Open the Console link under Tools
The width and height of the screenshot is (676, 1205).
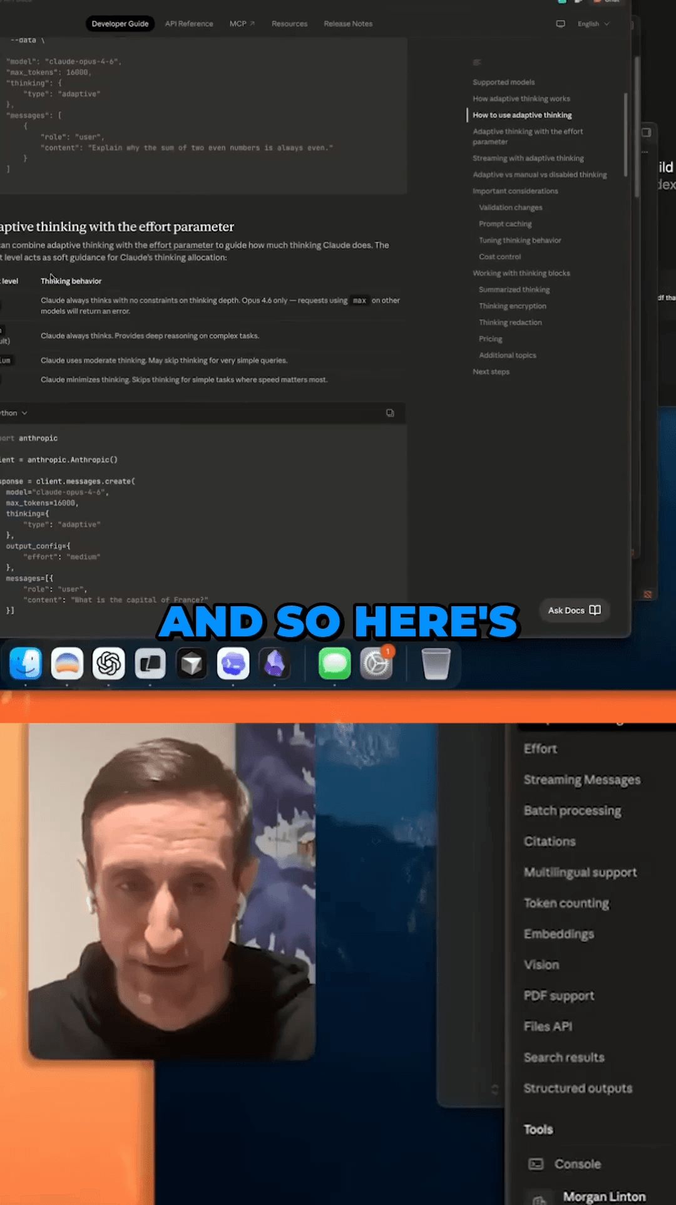click(x=565, y=1164)
